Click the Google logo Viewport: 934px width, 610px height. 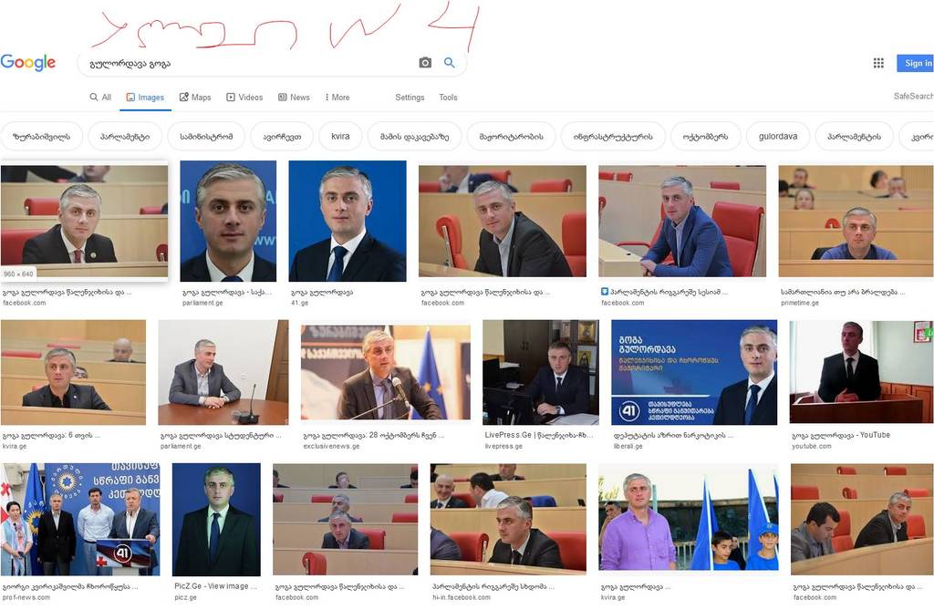click(x=28, y=63)
